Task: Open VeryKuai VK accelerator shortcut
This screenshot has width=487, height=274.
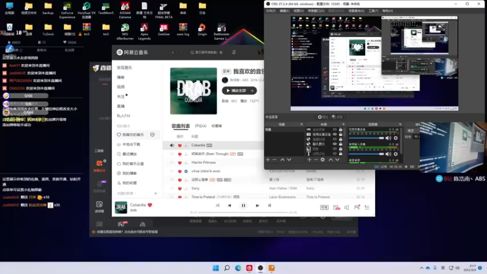Action: 86,10
